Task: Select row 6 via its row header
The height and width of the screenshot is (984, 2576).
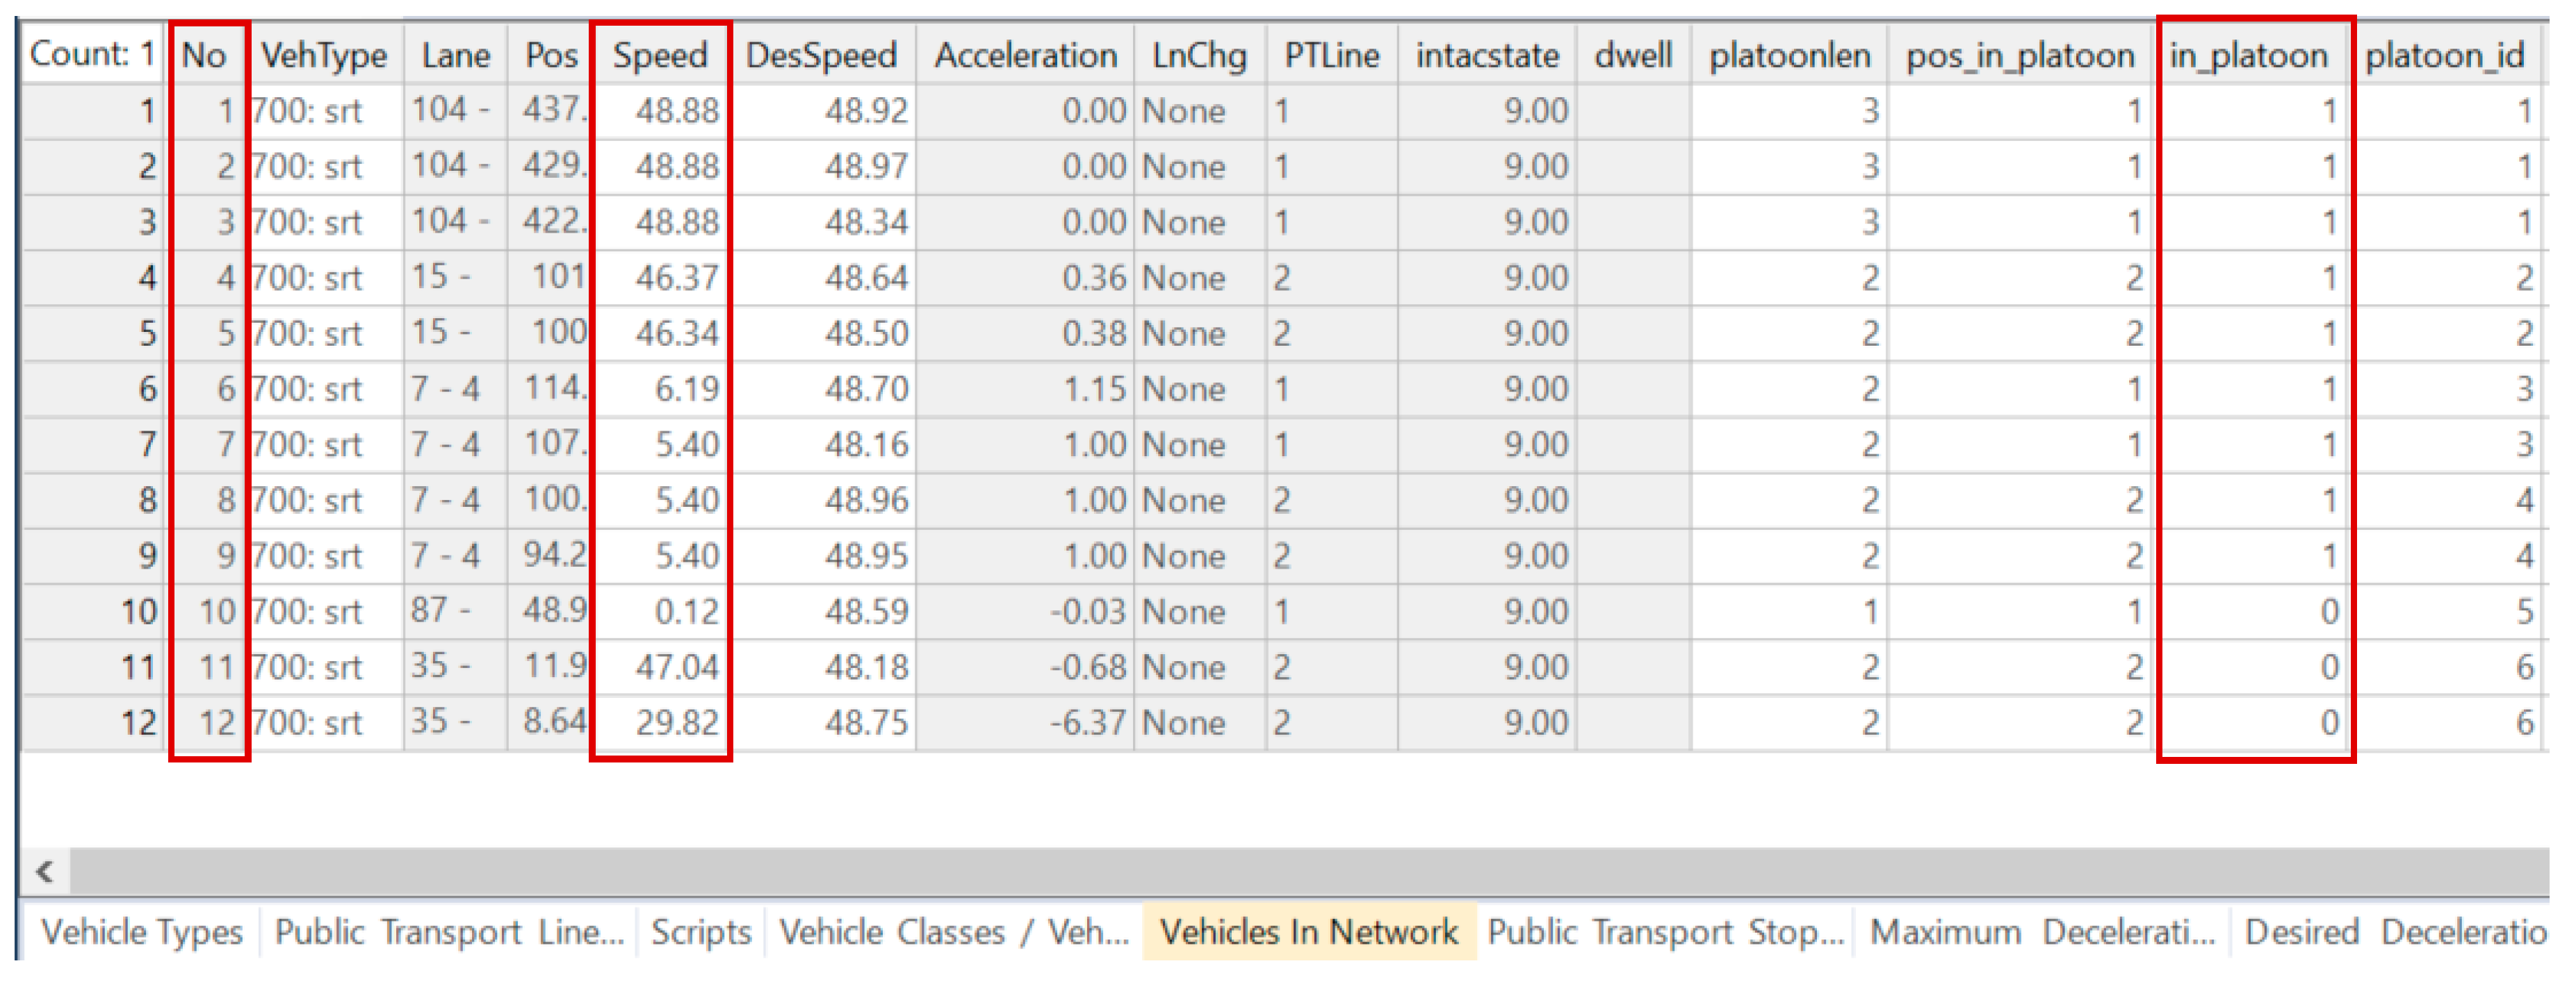Action: (92, 389)
